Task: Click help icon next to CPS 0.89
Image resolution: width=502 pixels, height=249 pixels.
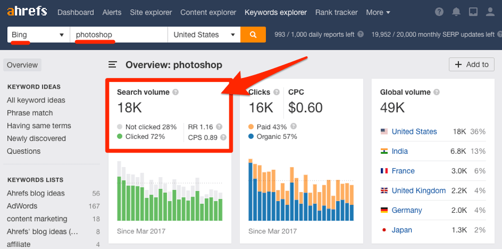Action: coord(223,138)
